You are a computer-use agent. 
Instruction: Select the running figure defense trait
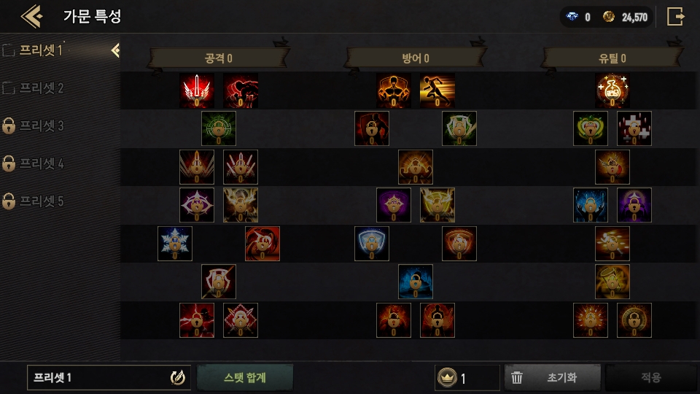coord(437,90)
